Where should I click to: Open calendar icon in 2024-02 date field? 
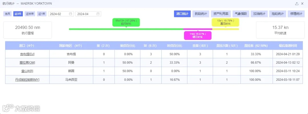(70, 14)
